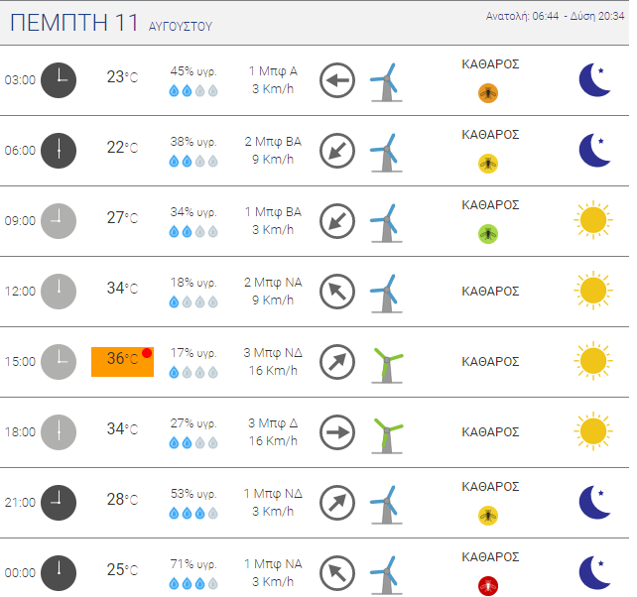Click the 3 Μπφ ΝΔ wind text
637x597 pixels.
pos(273,352)
